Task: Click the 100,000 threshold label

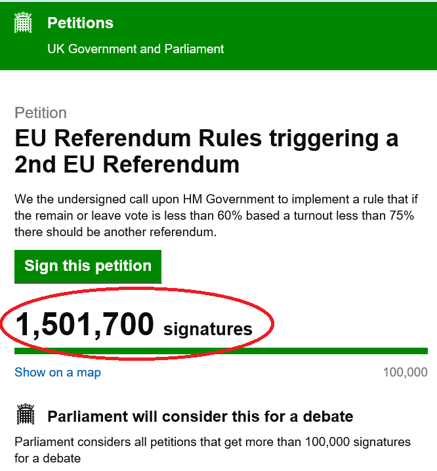Action: coord(405,373)
